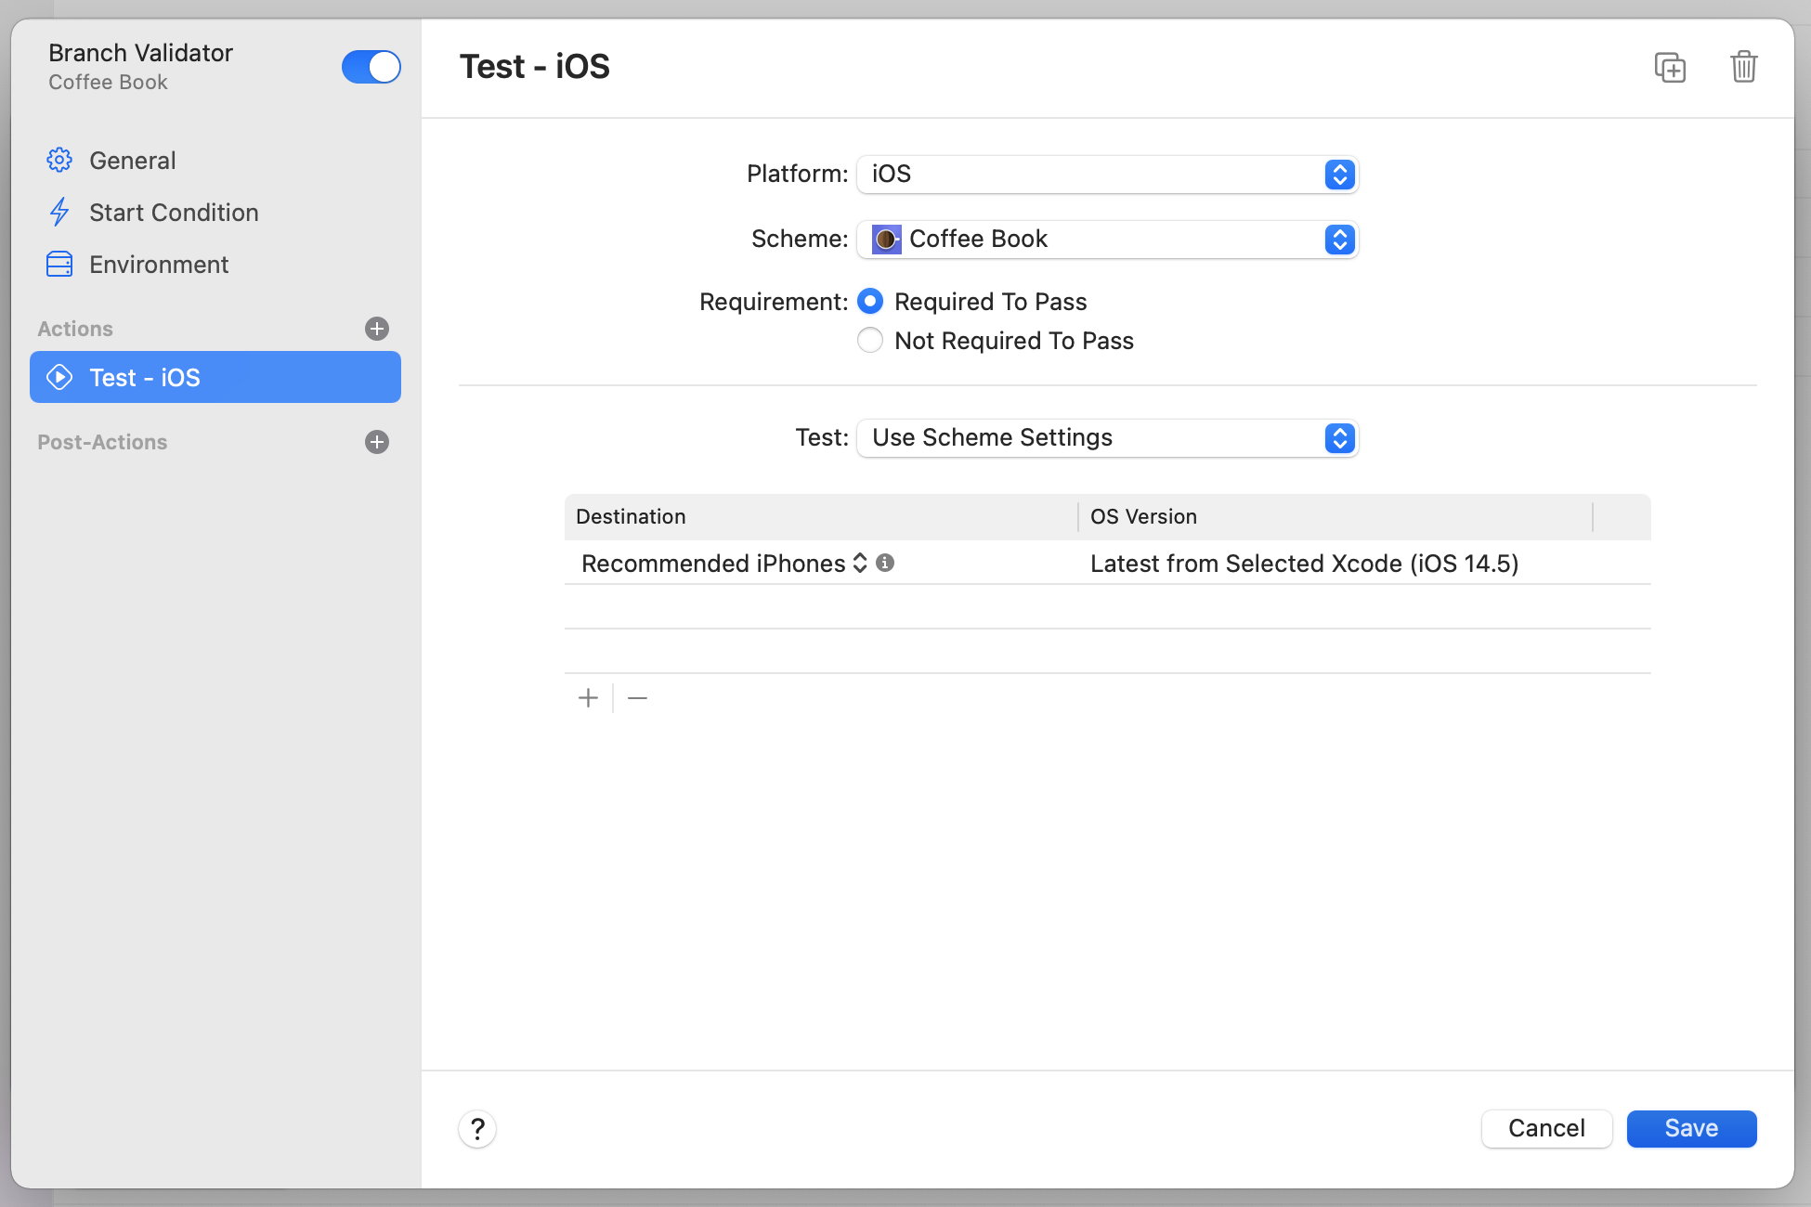Open the Start Condition section
Screen dimensions: 1811x1207
click(x=173, y=213)
